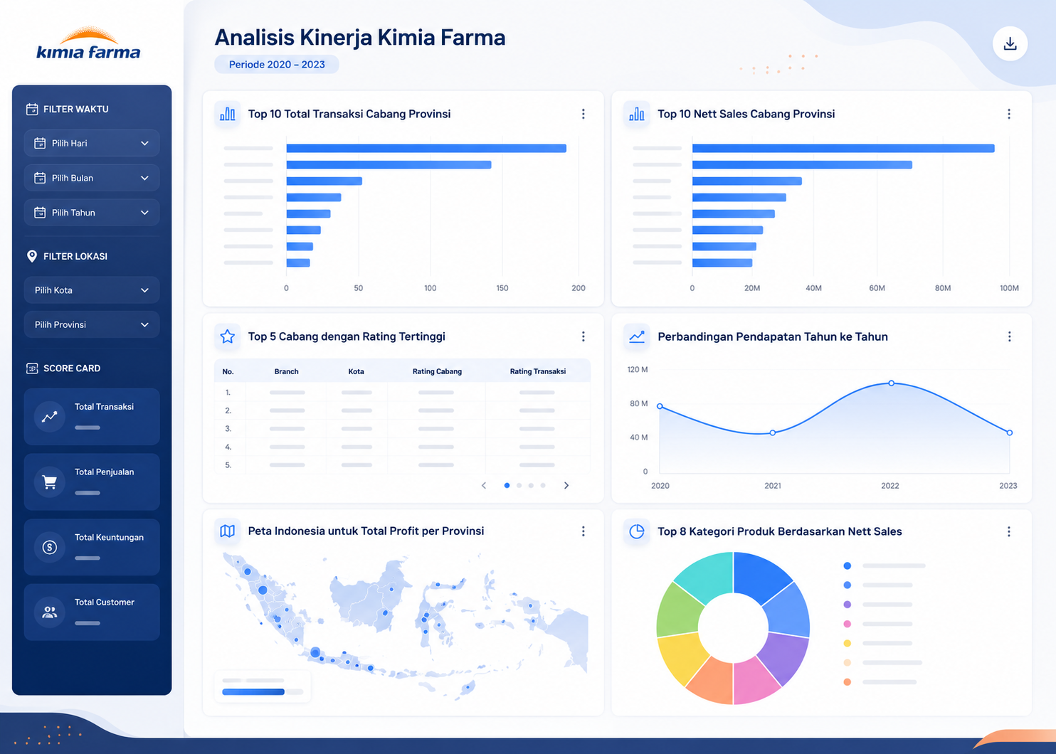1056x754 pixels.
Task: Click the calendar icon inside Pilih Tahun
Action: (40, 213)
